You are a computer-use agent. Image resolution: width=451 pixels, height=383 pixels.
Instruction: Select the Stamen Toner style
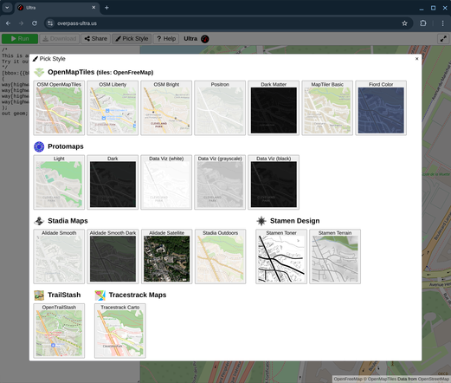(x=281, y=256)
